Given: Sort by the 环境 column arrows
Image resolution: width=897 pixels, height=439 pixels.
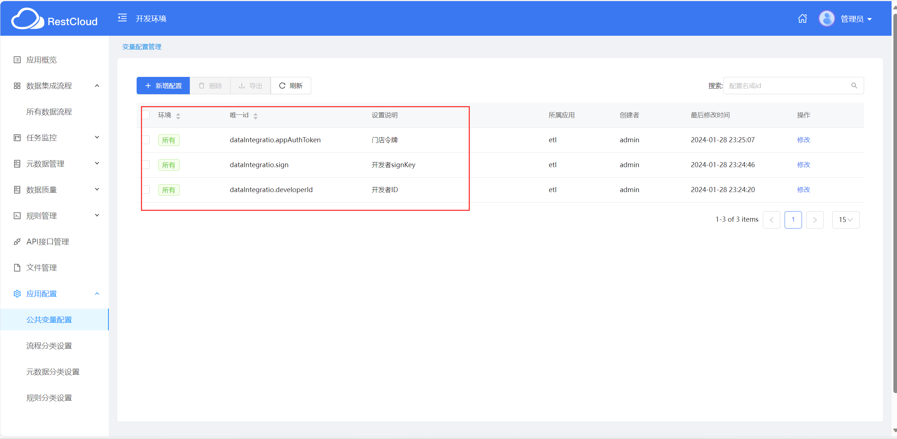Looking at the screenshot, I should coord(178,116).
